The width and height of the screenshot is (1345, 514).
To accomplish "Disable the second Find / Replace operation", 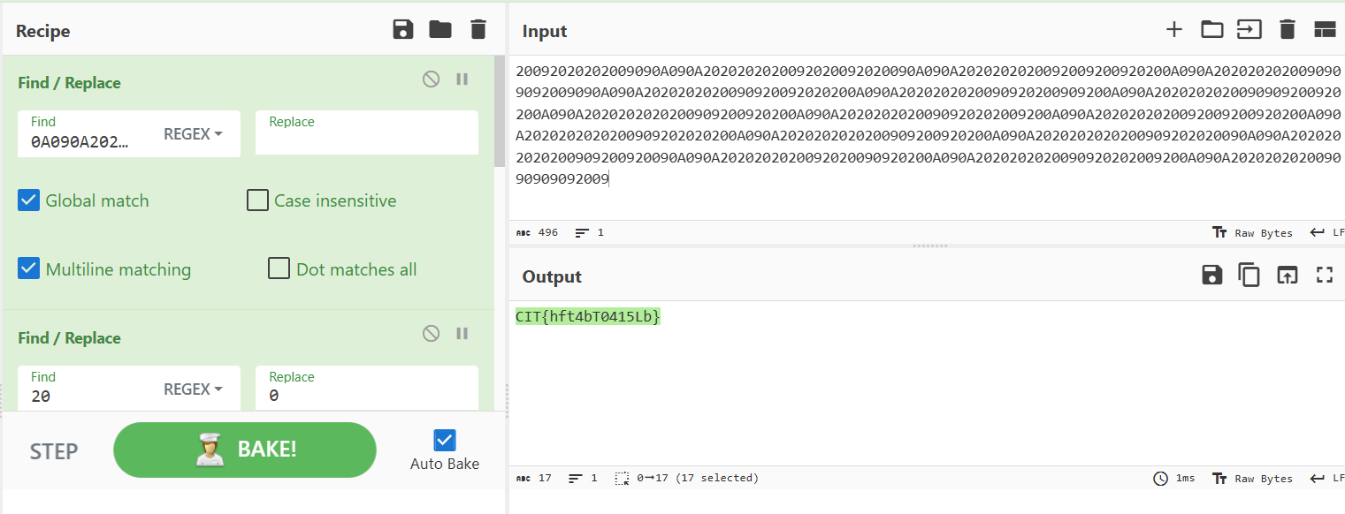I will (431, 334).
